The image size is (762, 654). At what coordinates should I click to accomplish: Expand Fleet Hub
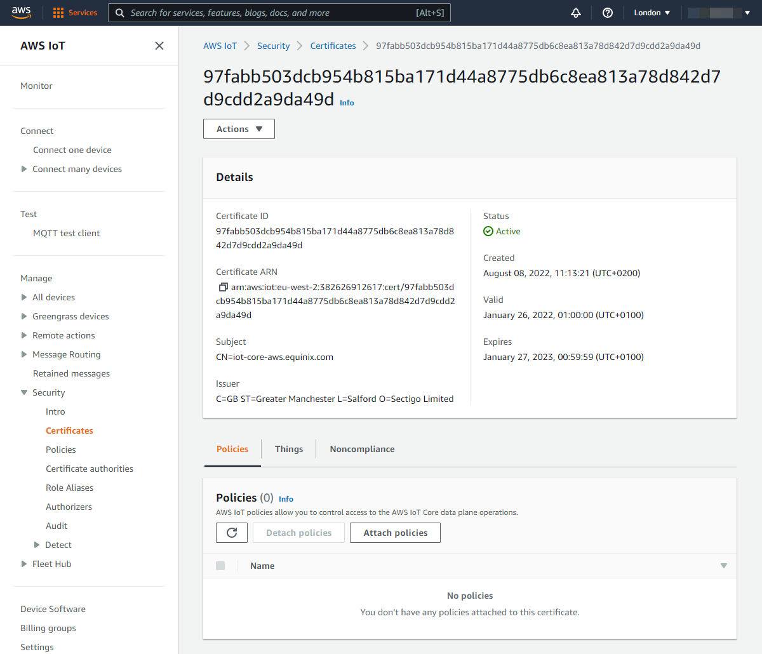click(x=24, y=564)
